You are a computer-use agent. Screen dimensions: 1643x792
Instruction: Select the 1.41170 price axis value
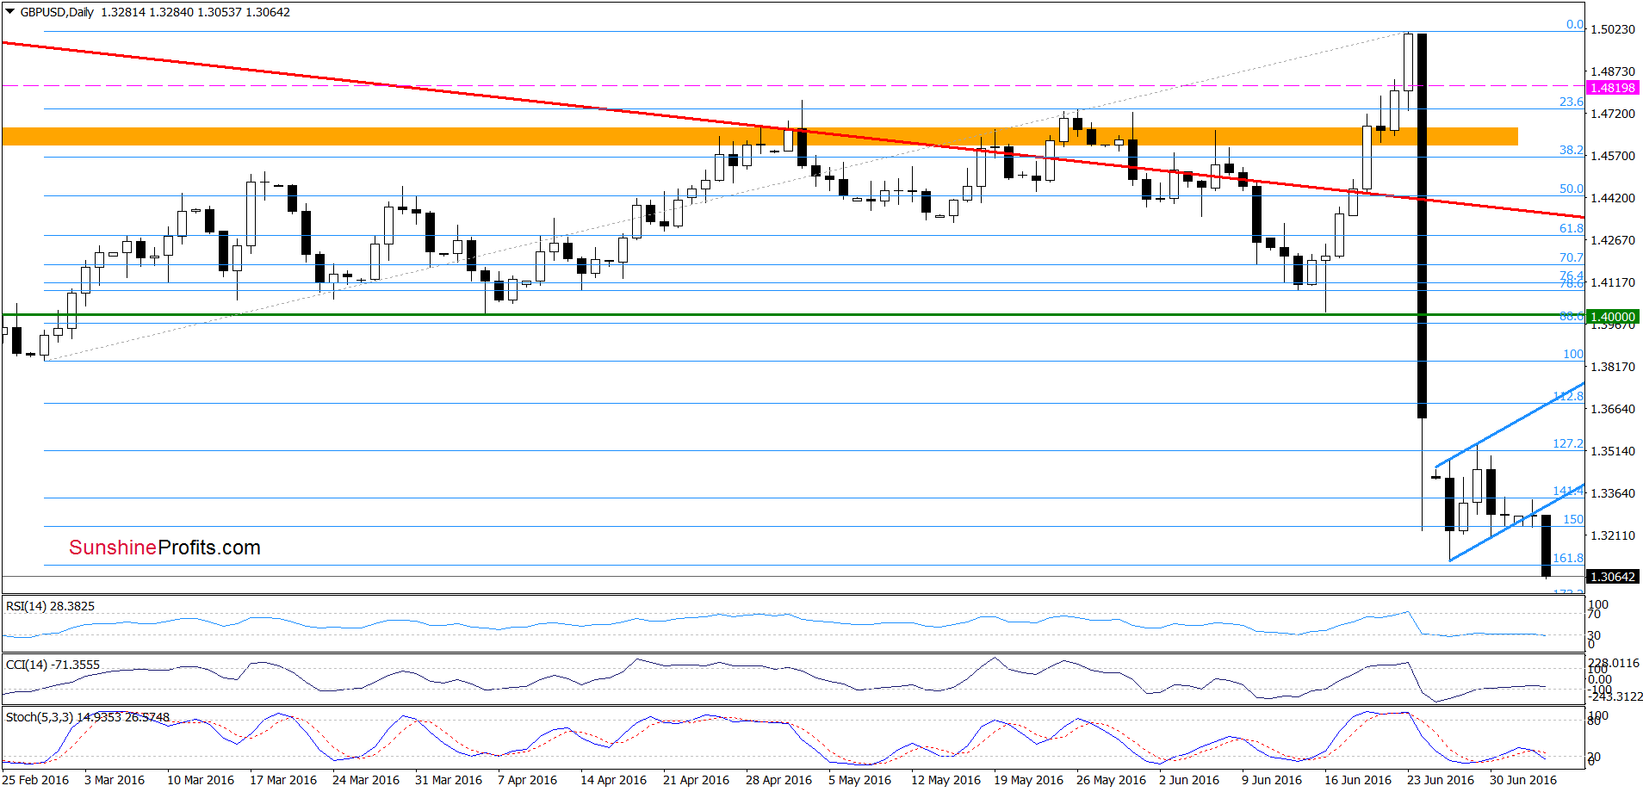click(1612, 282)
